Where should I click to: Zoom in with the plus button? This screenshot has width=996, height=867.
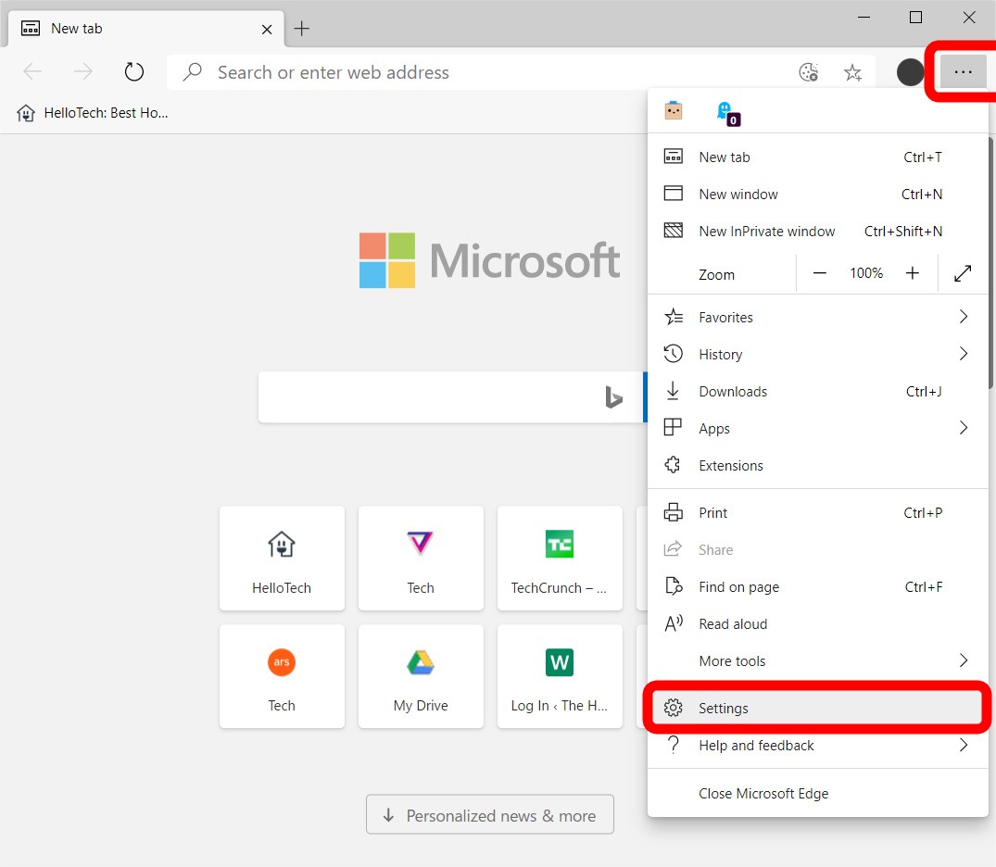click(913, 273)
